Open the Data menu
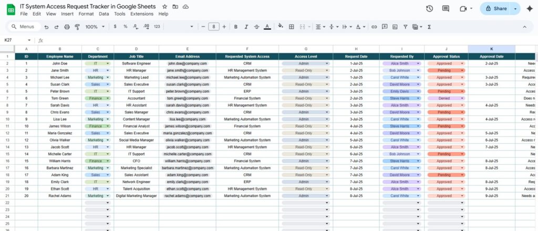 (104, 14)
